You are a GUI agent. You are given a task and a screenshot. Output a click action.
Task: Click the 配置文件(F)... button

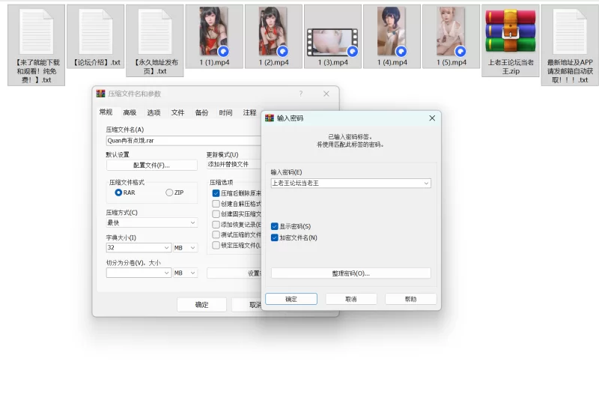(151, 165)
